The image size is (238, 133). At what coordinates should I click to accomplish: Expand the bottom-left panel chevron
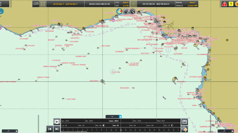pyautogui.click(x=8, y=131)
